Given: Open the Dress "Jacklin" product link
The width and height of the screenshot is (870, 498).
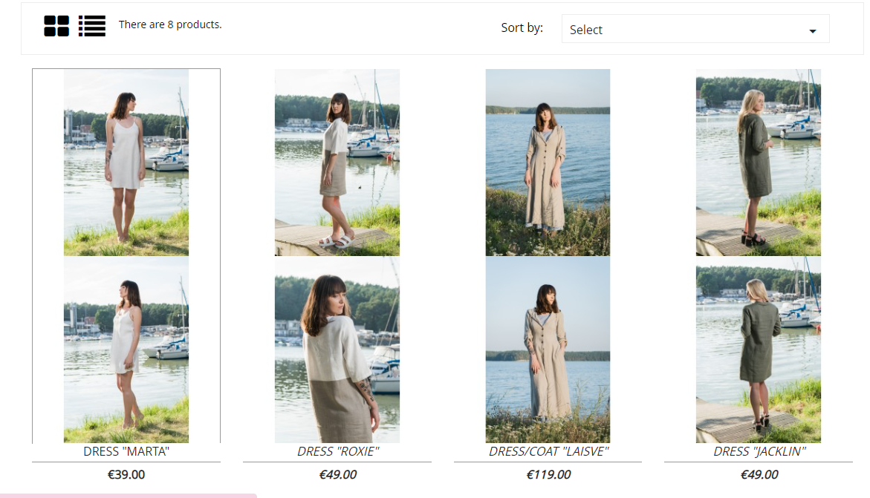Looking at the screenshot, I should point(759,451).
